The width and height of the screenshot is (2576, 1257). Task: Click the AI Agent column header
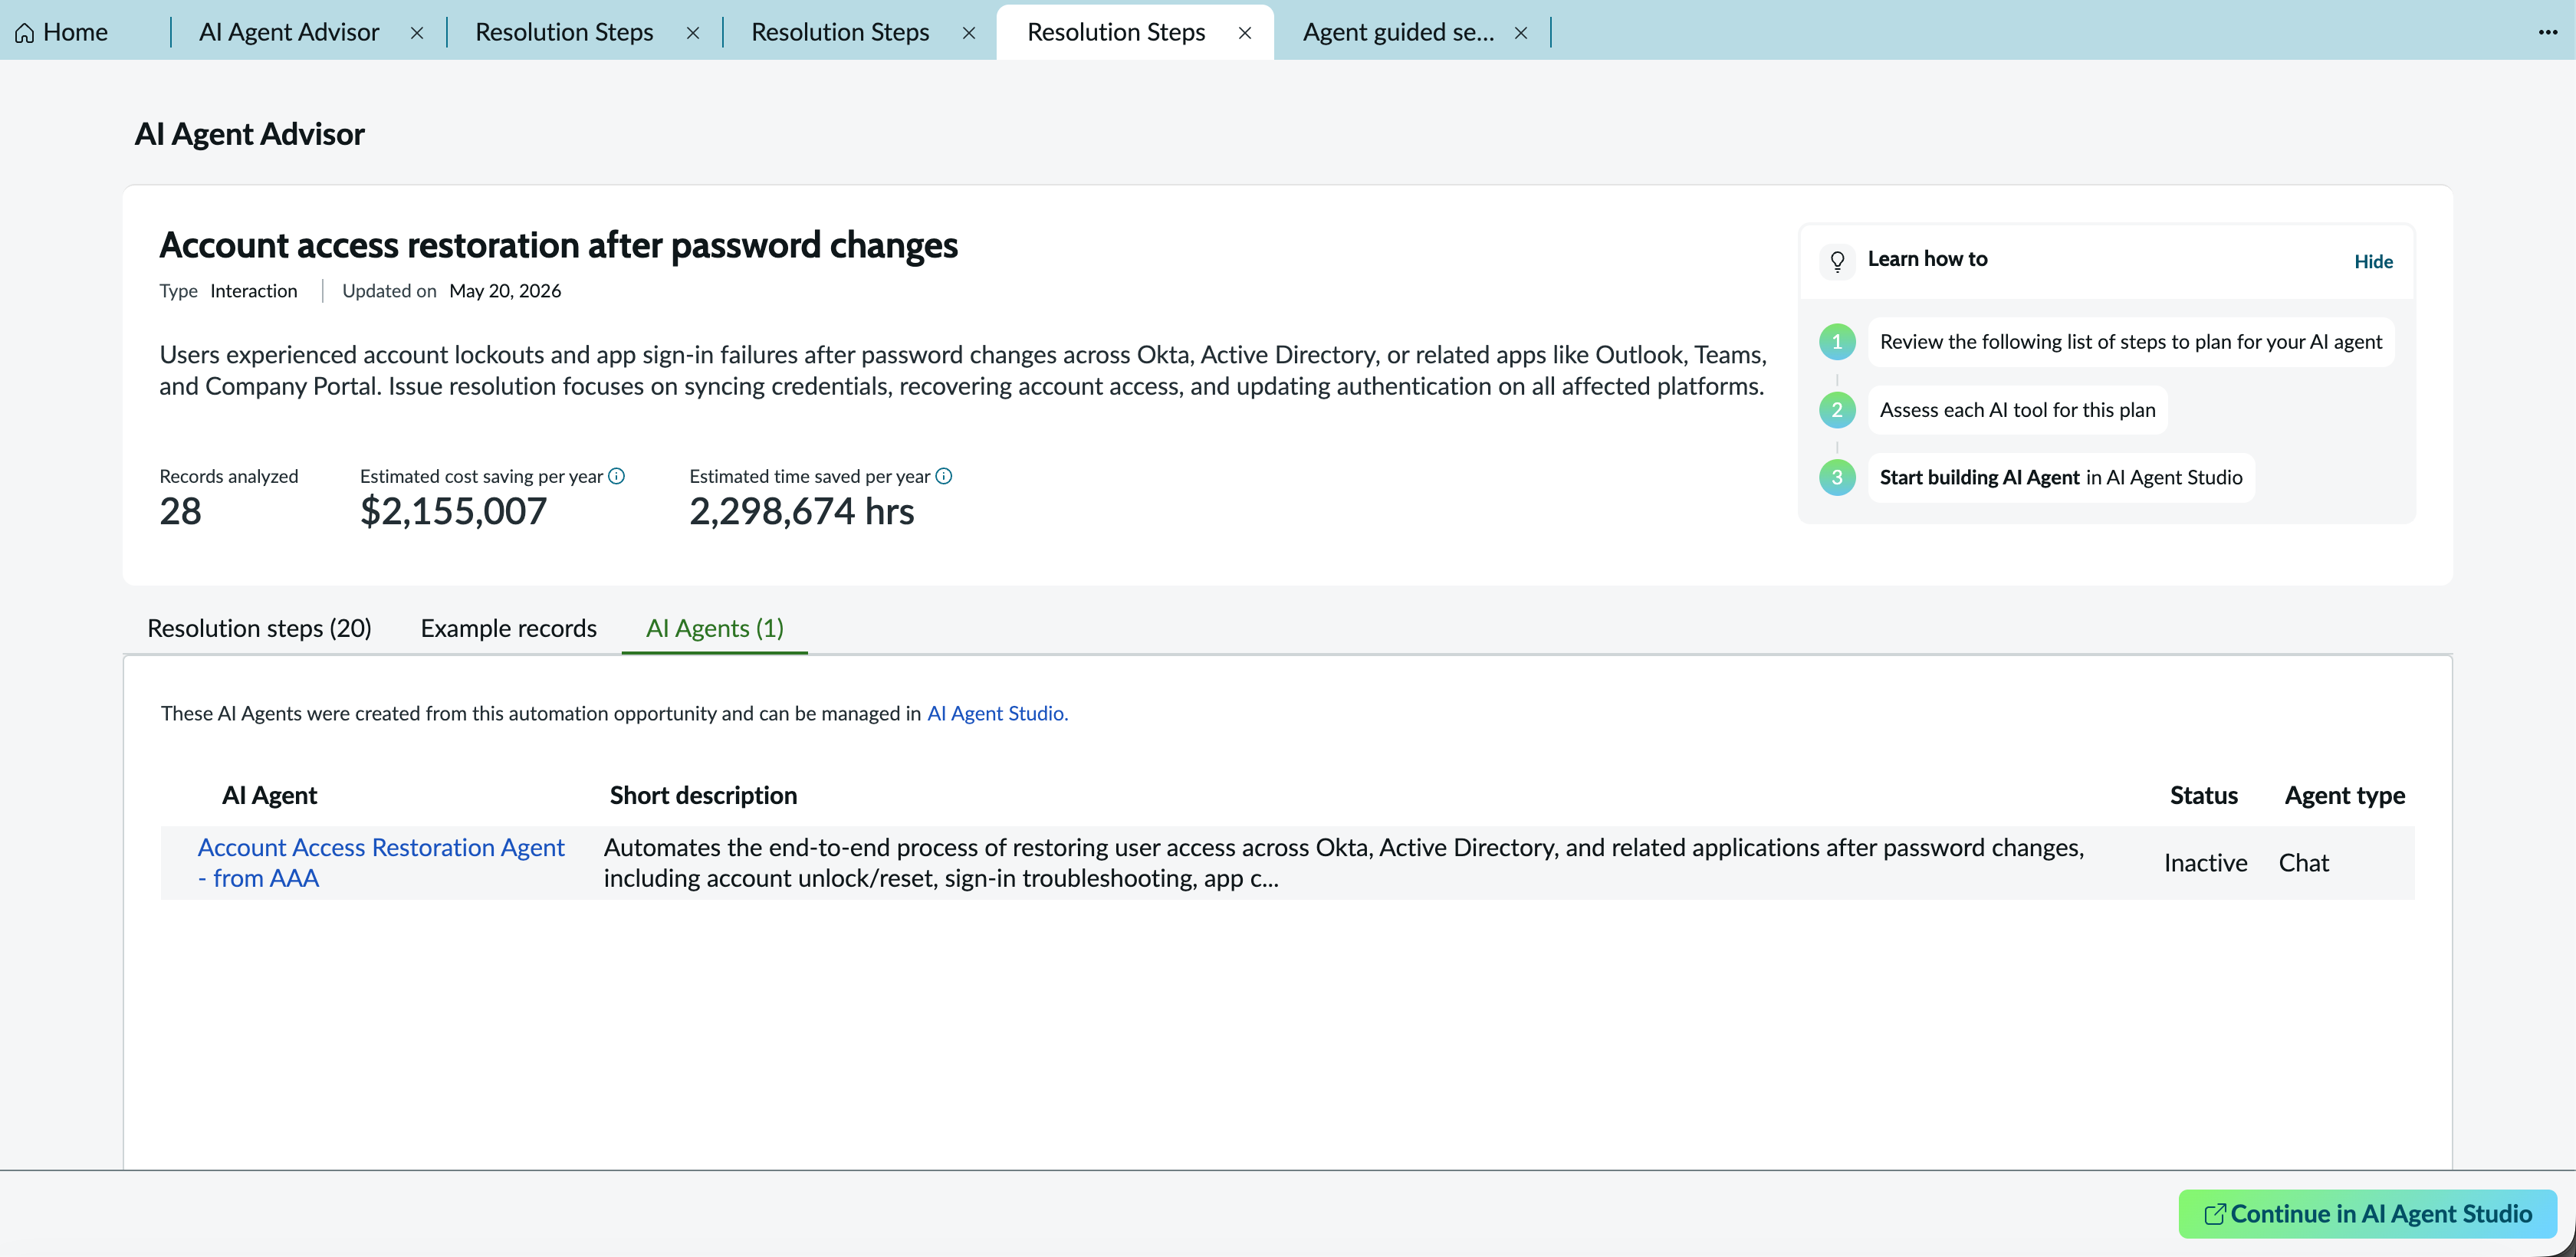tap(269, 795)
